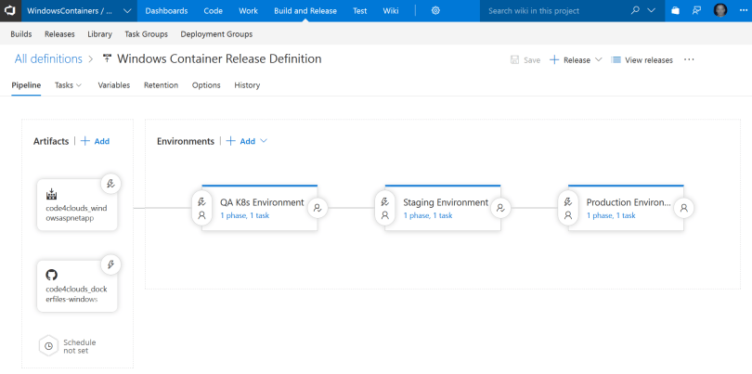Open post-deployment conditions of Production Environment

click(684, 208)
